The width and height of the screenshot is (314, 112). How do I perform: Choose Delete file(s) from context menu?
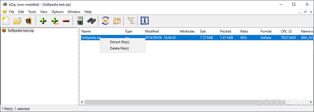point(122,48)
